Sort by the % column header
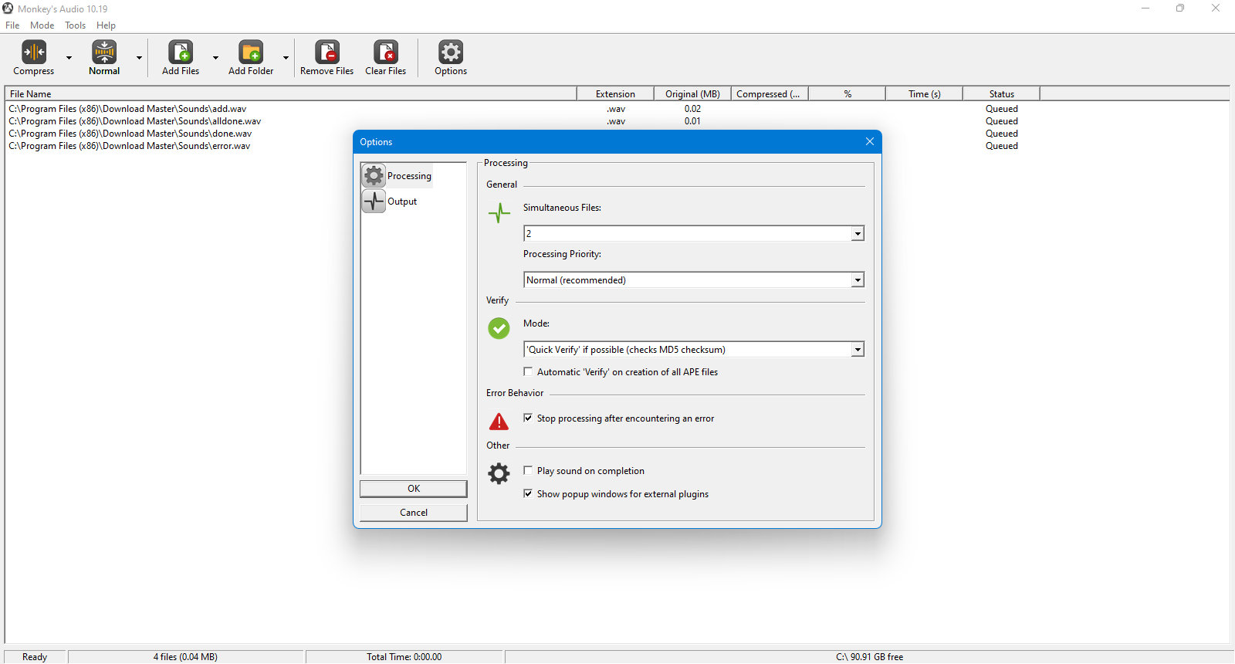The height and width of the screenshot is (664, 1235). pyautogui.click(x=847, y=93)
